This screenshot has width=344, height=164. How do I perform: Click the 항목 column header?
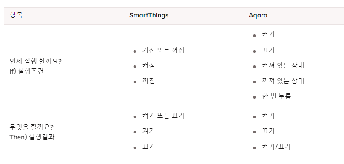[x=16, y=15]
